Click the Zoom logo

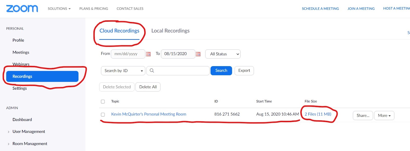click(22, 8)
